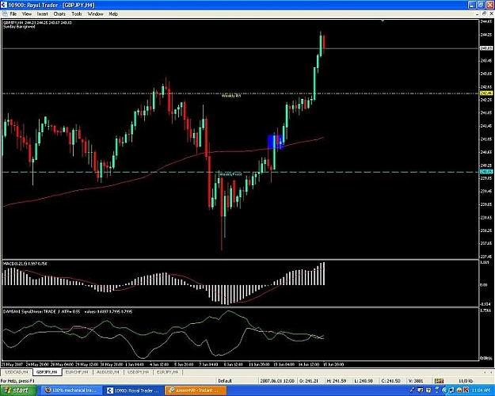Switch to the USDJPY,H4 chart tab
This screenshot has width=495, height=396.
pyautogui.click(x=137, y=372)
